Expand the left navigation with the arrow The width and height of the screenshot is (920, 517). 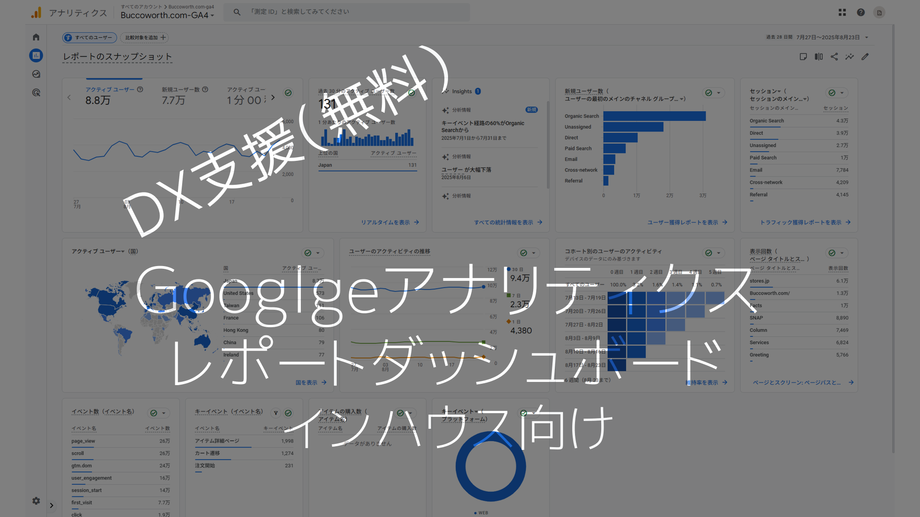point(52,505)
